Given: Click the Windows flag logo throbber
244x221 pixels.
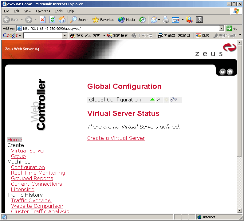Looking at the screenshot, I should [236, 11].
